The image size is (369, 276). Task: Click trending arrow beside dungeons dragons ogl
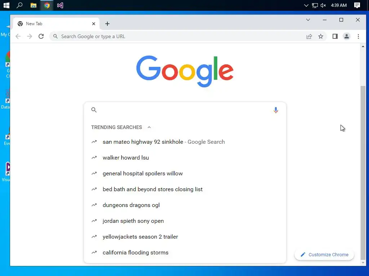click(x=94, y=205)
